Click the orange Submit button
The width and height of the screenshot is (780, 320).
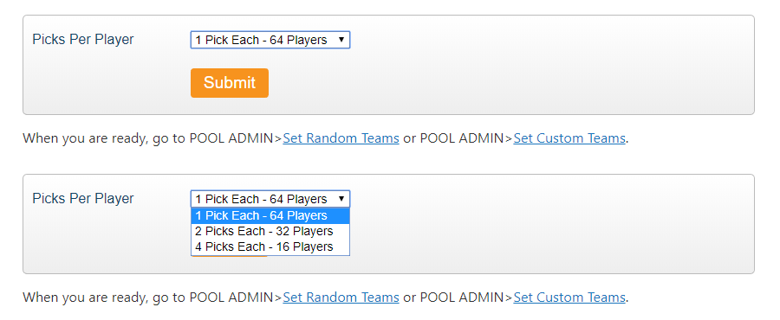tap(230, 83)
